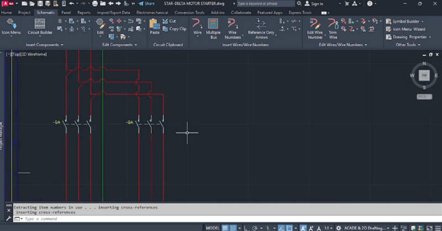Go to previous project drawing arrow
This screenshot has height=231, width=442.
coord(111,4)
